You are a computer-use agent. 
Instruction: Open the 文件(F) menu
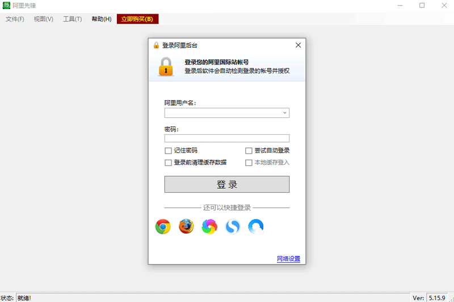pos(15,19)
